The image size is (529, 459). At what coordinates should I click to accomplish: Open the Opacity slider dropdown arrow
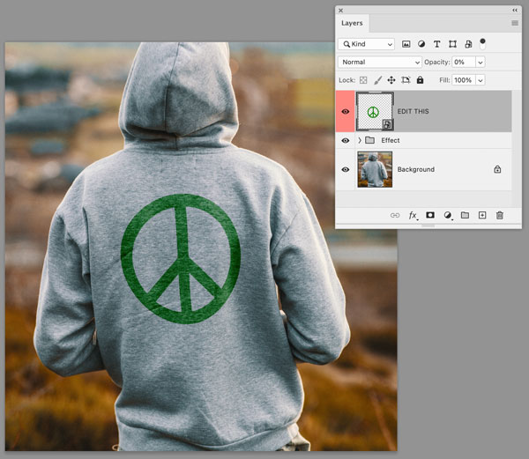coord(481,63)
